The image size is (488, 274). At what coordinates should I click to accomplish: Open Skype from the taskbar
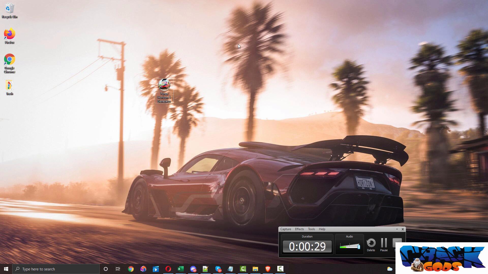(218, 269)
